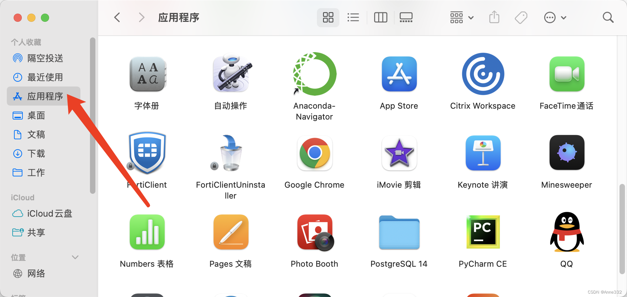Click the search magnifier in the toolbar
The height and width of the screenshot is (297, 627).
click(608, 17)
